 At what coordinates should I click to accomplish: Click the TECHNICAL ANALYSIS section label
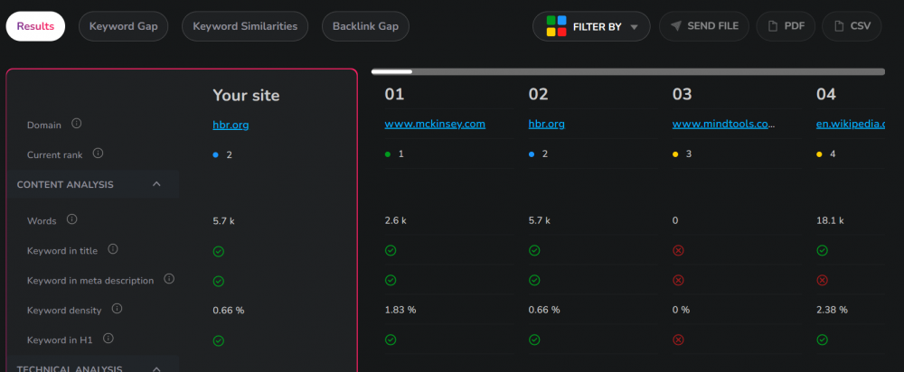pyautogui.click(x=70, y=368)
